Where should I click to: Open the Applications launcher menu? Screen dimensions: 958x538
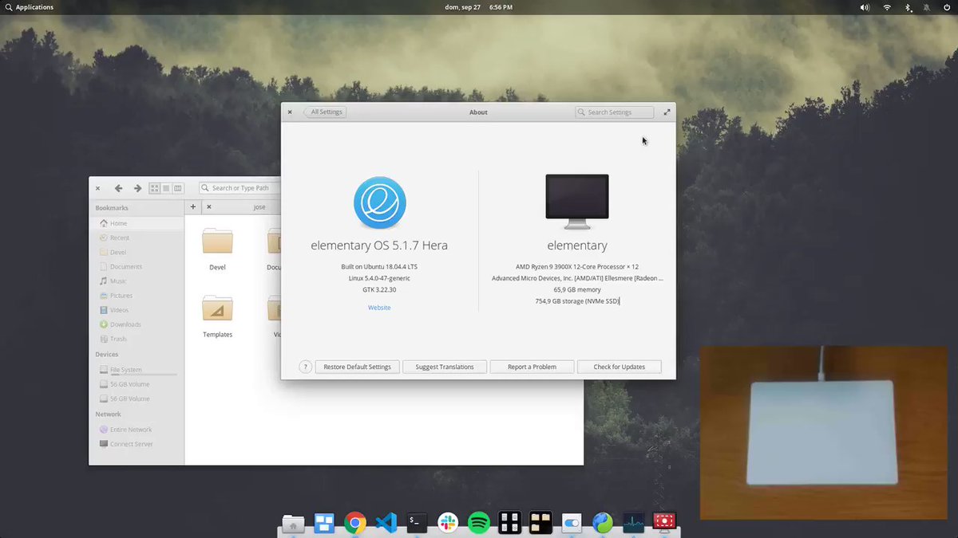[x=29, y=7]
